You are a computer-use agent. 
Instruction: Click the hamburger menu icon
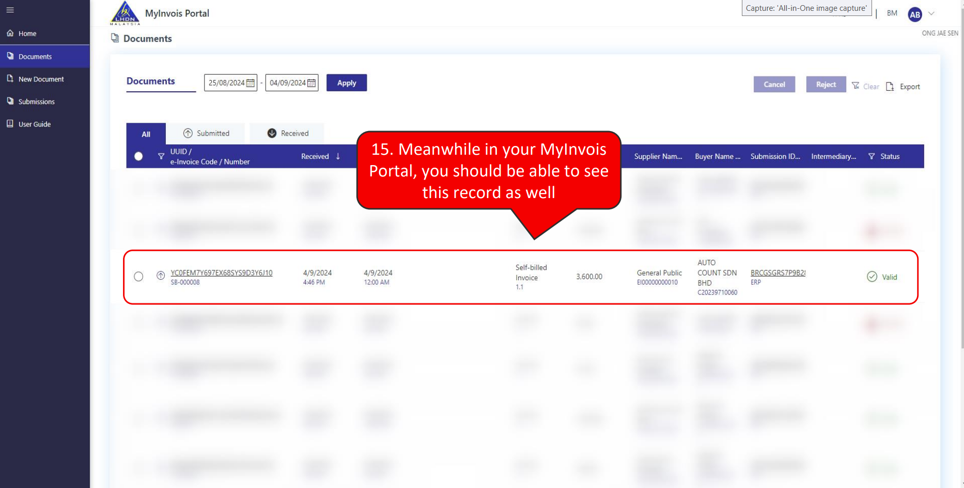pos(10,10)
